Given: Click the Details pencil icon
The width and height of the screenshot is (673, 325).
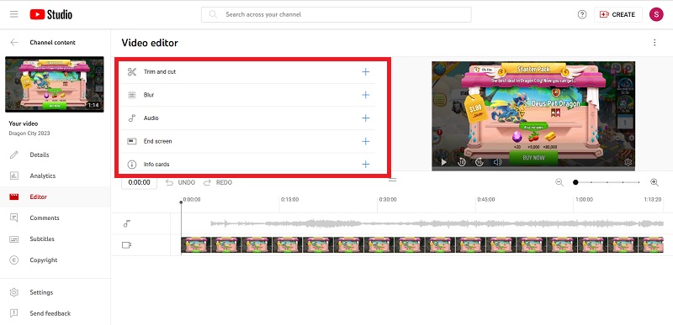Looking at the screenshot, I should 14,155.
